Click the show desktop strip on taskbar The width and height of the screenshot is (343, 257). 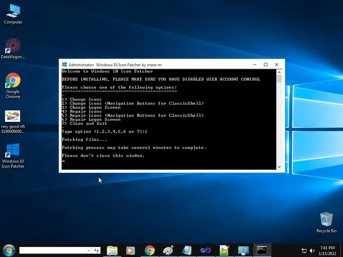[x=341, y=250]
